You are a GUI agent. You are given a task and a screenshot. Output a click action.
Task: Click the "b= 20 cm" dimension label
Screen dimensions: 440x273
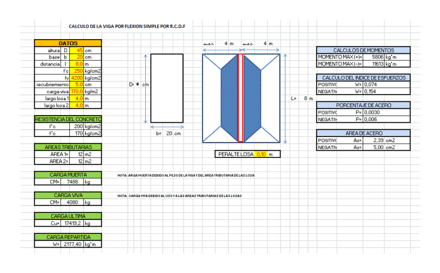tap(168, 133)
